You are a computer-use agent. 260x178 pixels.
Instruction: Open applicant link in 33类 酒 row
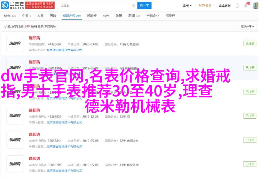tap(64, 122)
